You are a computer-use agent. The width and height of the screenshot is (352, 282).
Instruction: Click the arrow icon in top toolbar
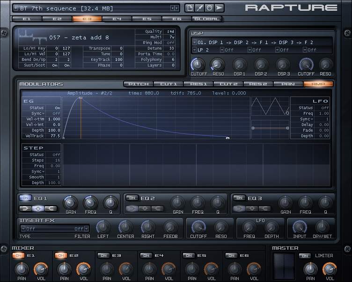219,8
